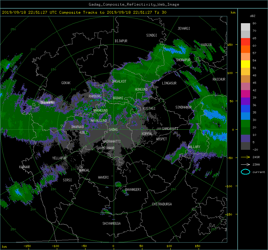The width and height of the screenshot is (268, 250).
Task: Click the LAXMESHWAR city label
Action: [105, 148]
